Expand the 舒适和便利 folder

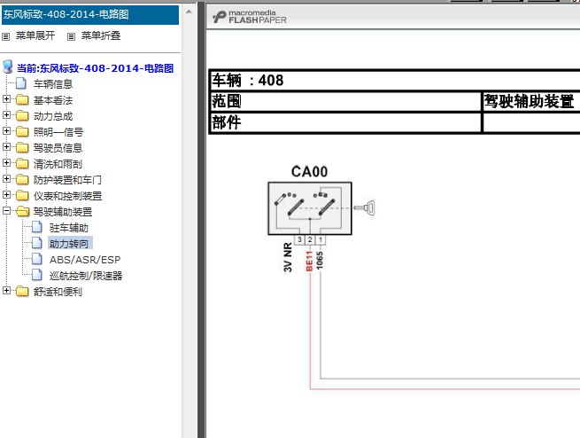click(x=6, y=290)
